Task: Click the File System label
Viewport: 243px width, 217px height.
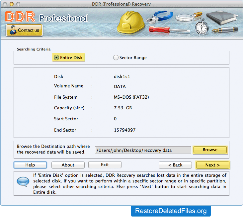Action: (65, 97)
